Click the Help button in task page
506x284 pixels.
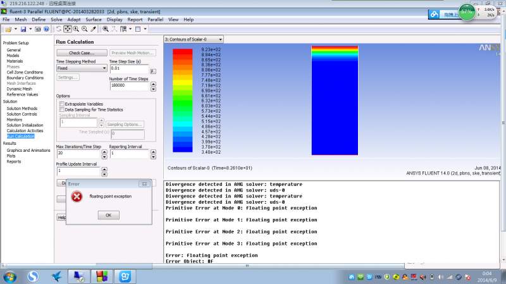coord(61,218)
